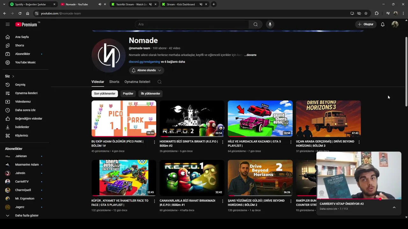Open the notifications bell
This screenshot has width=408, height=229.
382,24
